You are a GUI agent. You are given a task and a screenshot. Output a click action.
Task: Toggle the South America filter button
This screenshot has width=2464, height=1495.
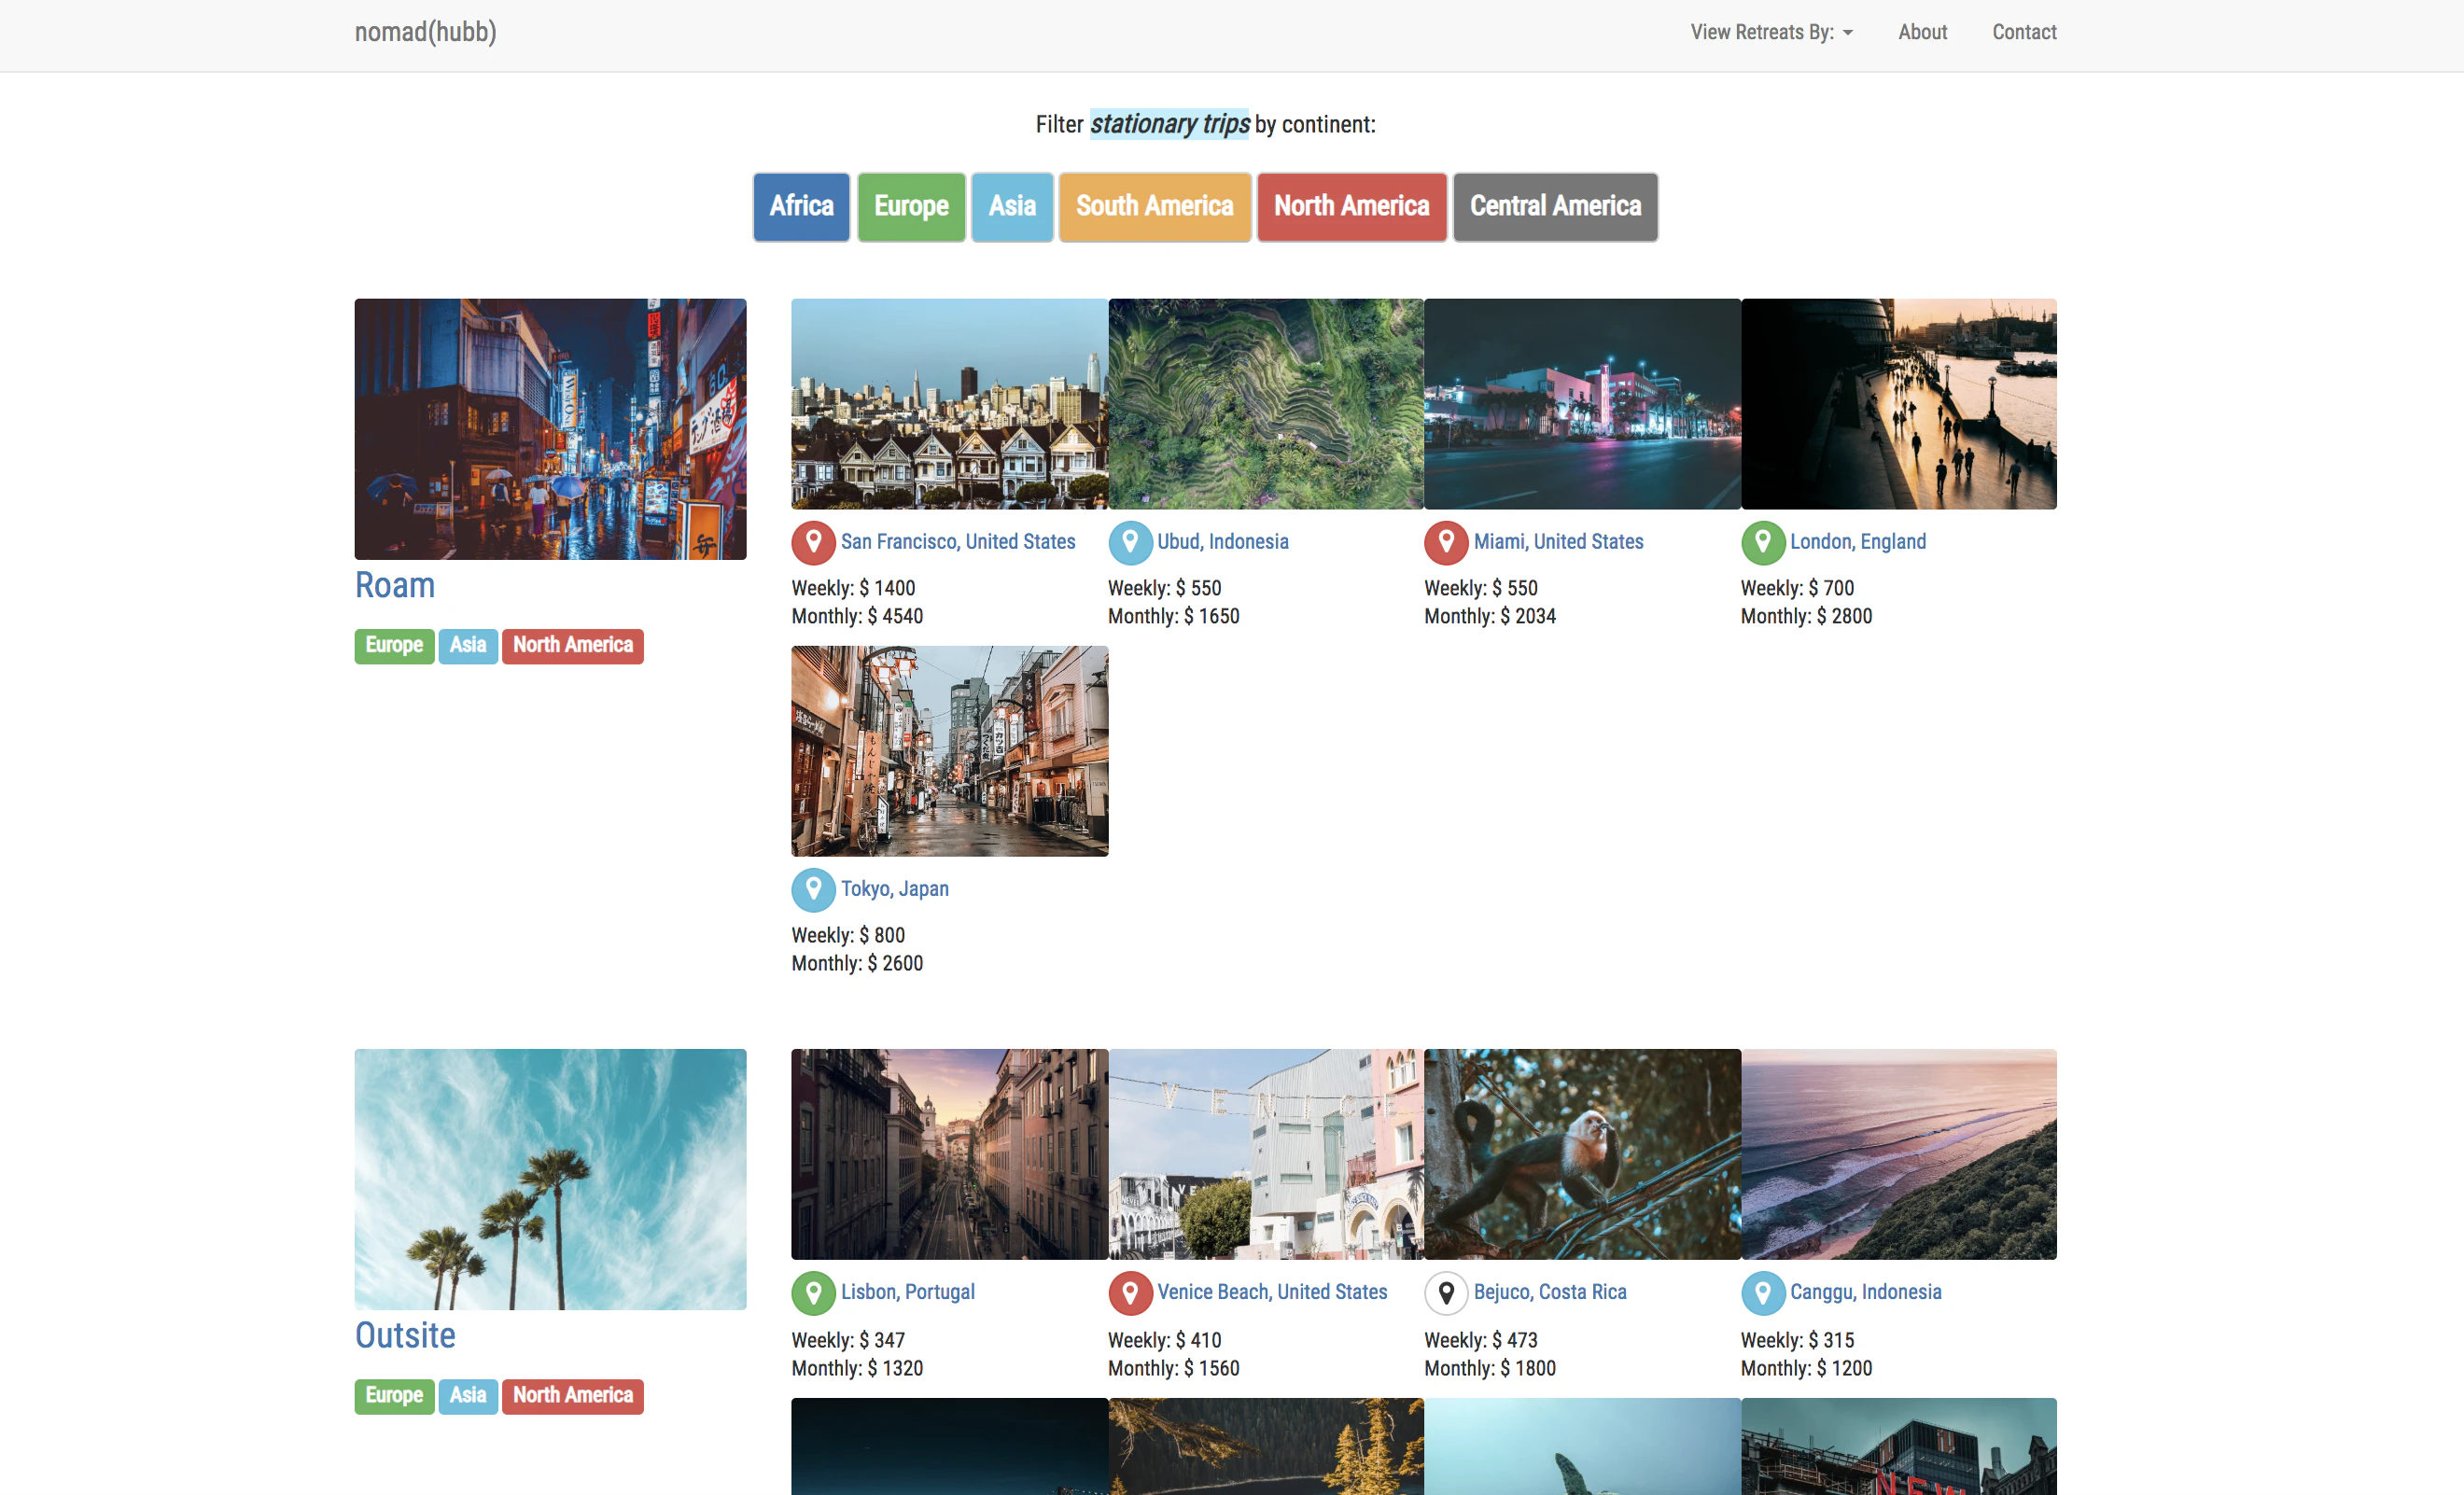pyautogui.click(x=1154, y=207)
